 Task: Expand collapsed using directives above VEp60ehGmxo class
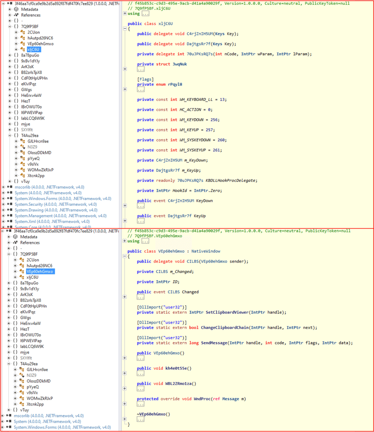[125, 241]
